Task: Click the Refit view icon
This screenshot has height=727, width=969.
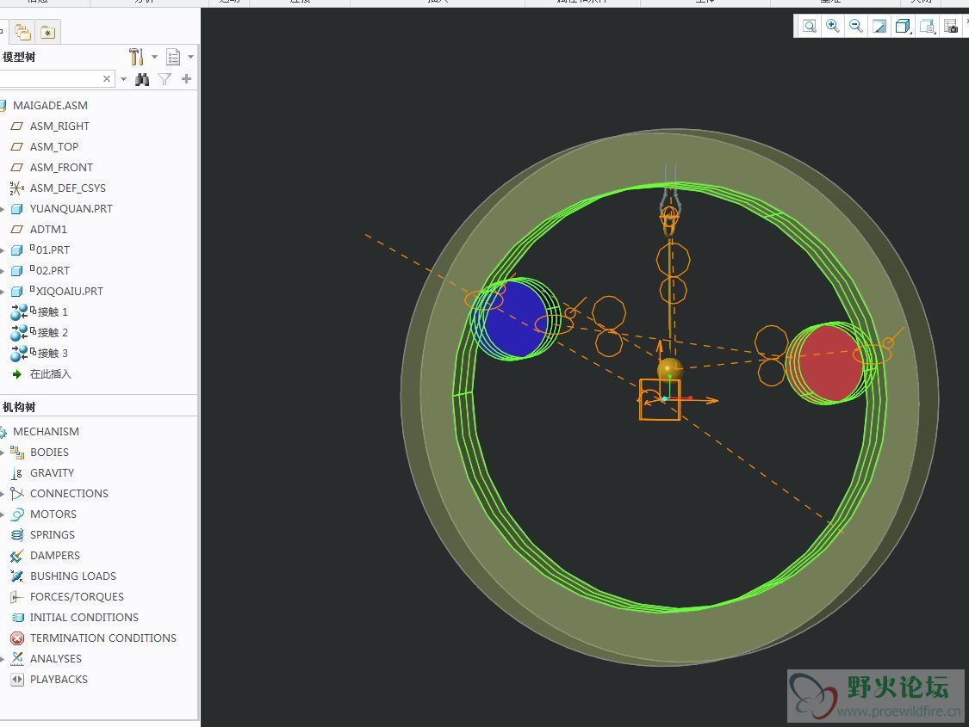Action: coord(809,26)
